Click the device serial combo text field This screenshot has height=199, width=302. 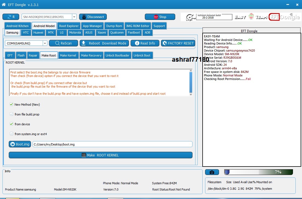point(47,17)
